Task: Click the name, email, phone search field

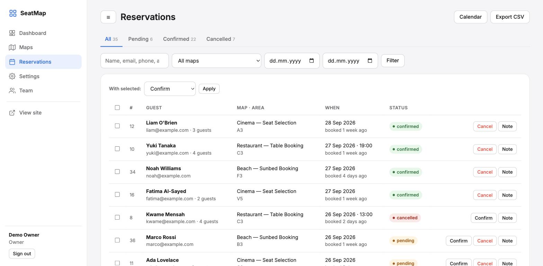Action: [134, 61]
